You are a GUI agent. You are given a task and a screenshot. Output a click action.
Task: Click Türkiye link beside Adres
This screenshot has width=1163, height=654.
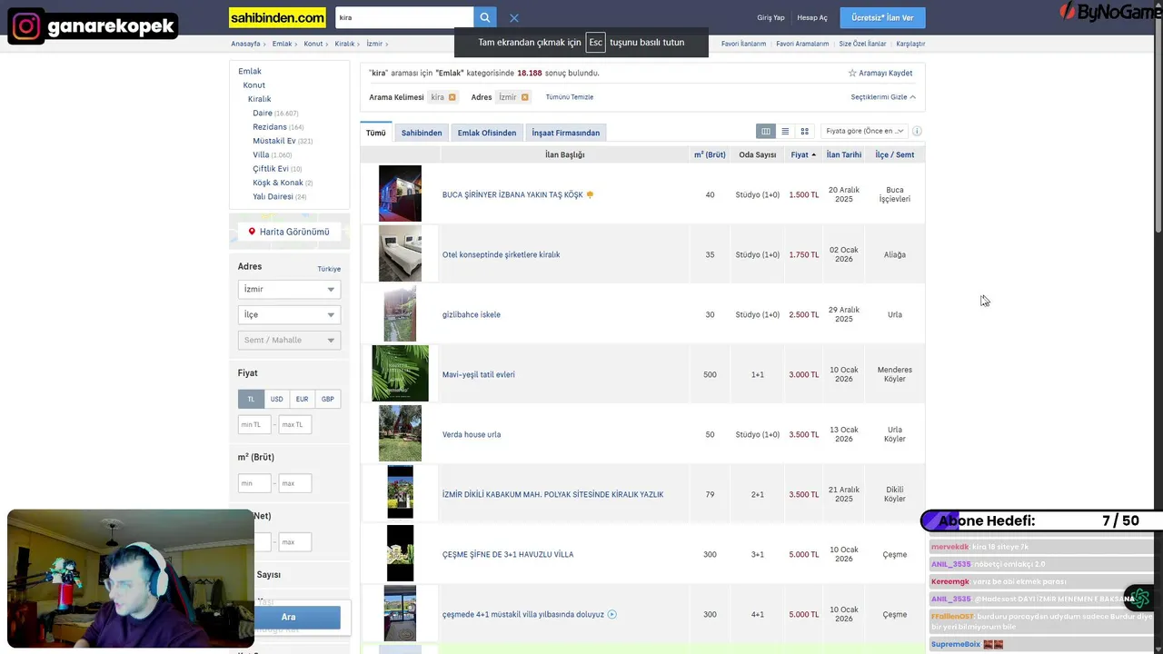coord(329,269)
